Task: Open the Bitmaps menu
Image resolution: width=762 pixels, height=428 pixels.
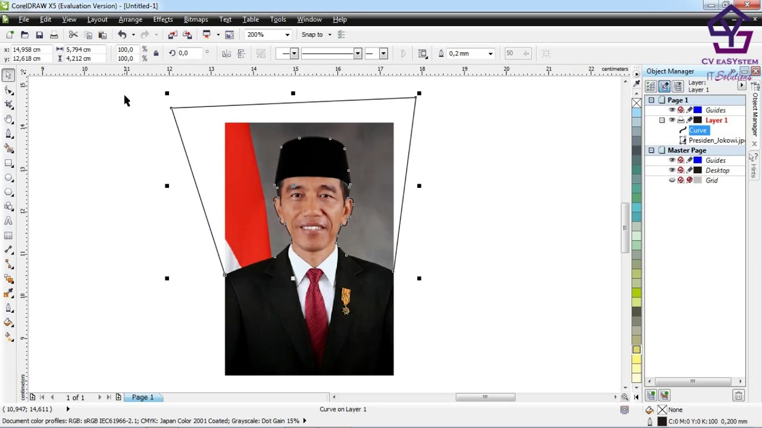Action: [196, 20]
